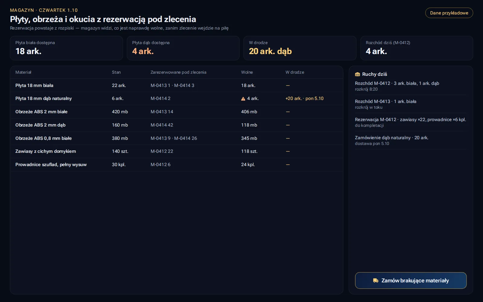Click the 140 szt. stock value
The height and width of the screenshot is (302, 483).
(120, 151)
